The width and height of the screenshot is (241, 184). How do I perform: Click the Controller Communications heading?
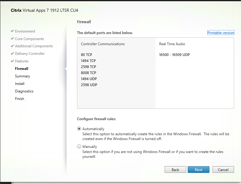[103, 44]
